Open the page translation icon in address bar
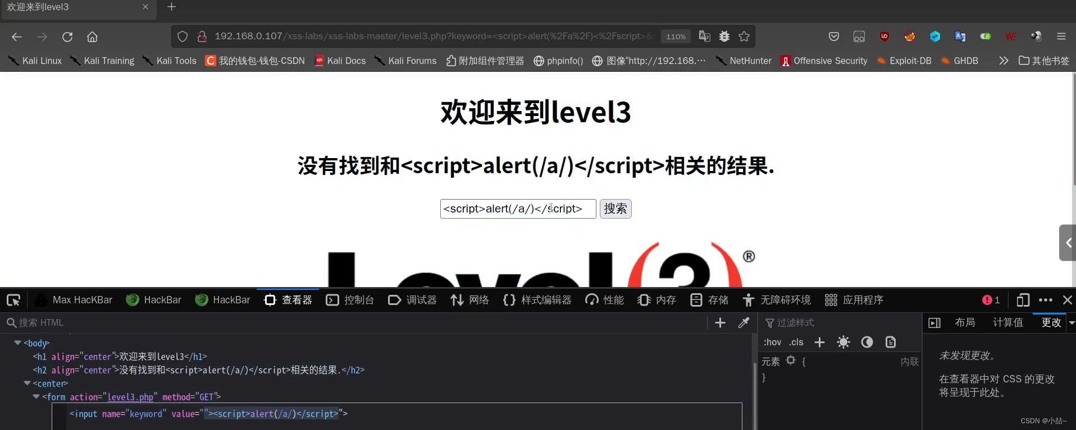Screen dimensions: 1076x430 704,36
